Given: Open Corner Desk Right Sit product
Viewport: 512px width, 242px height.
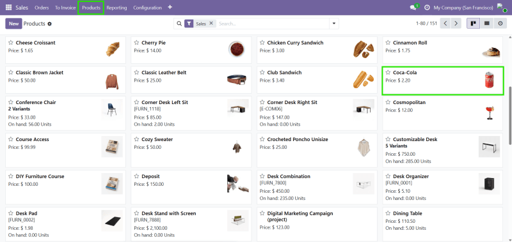Looking at the screenshot, I should click(x=292, y=102).
